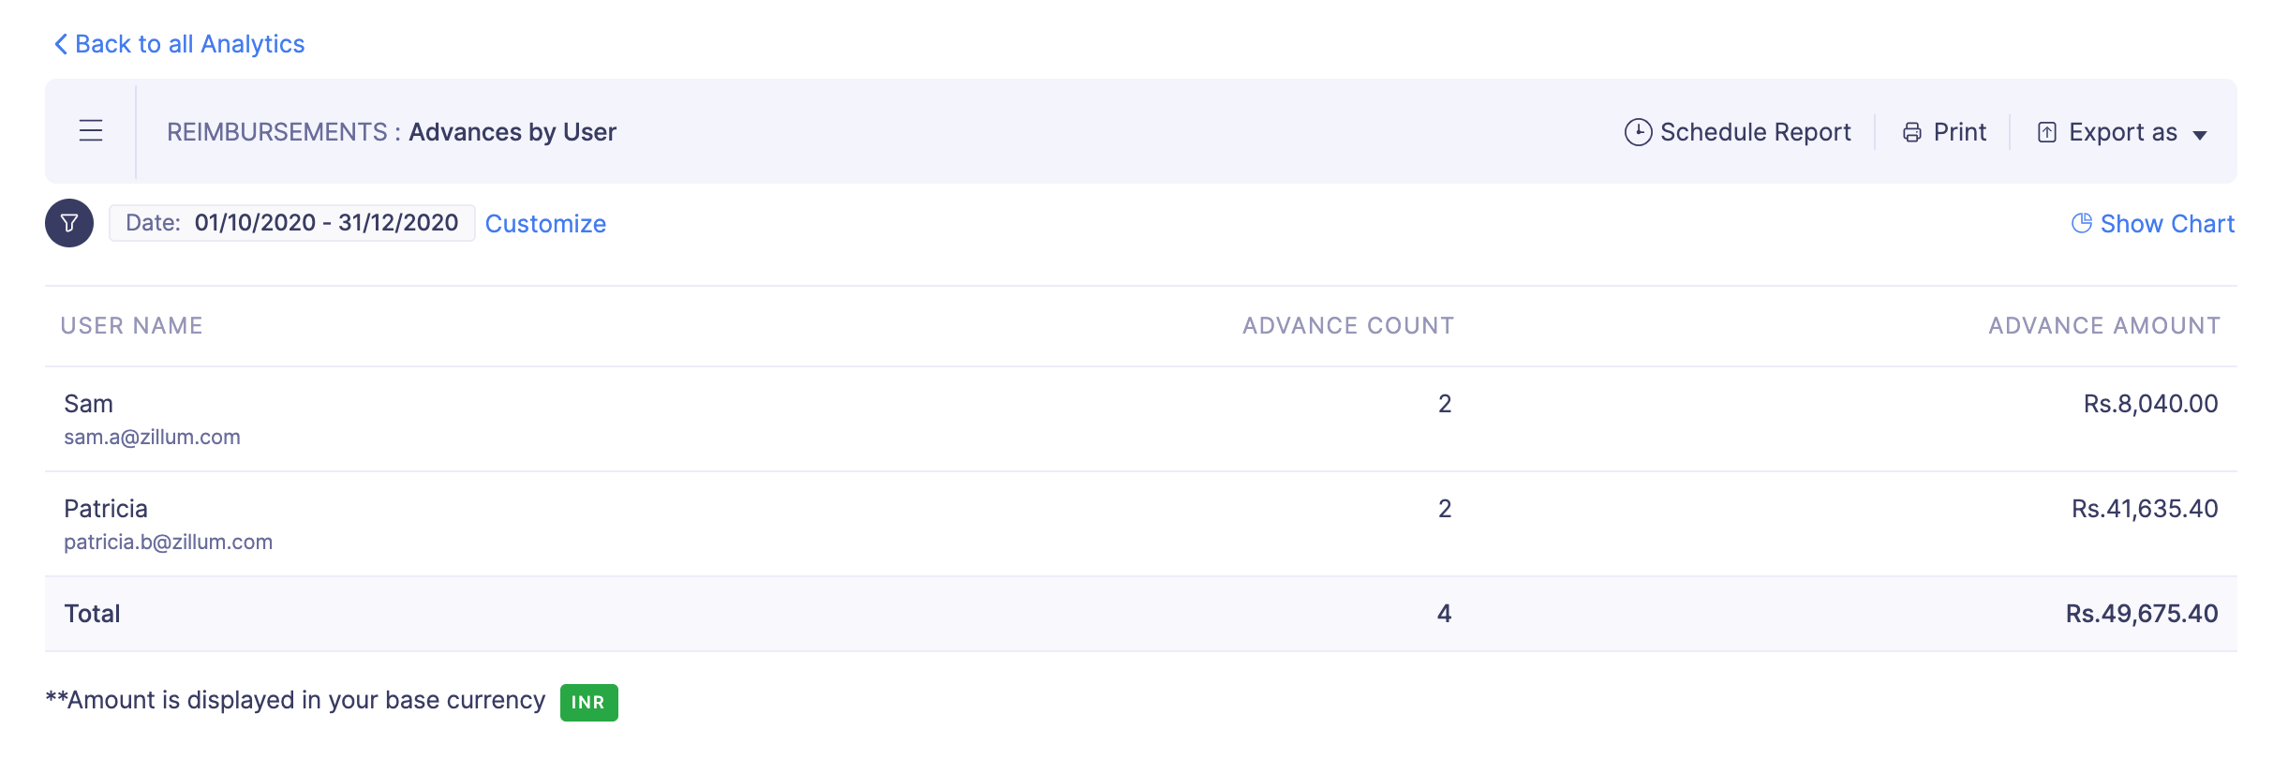Screen dimensions: 2288x759
Task: Open Export as options
Action: (x=2122, y=132)
